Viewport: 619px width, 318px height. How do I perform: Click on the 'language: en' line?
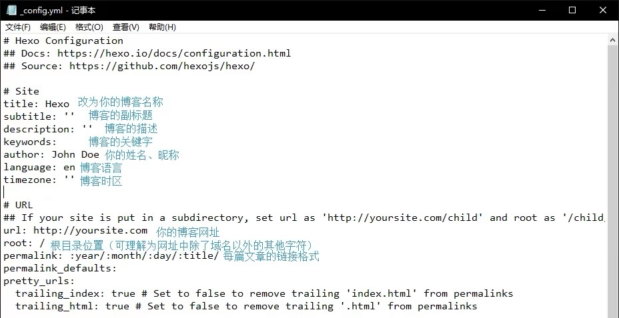(x=39, y=167)
